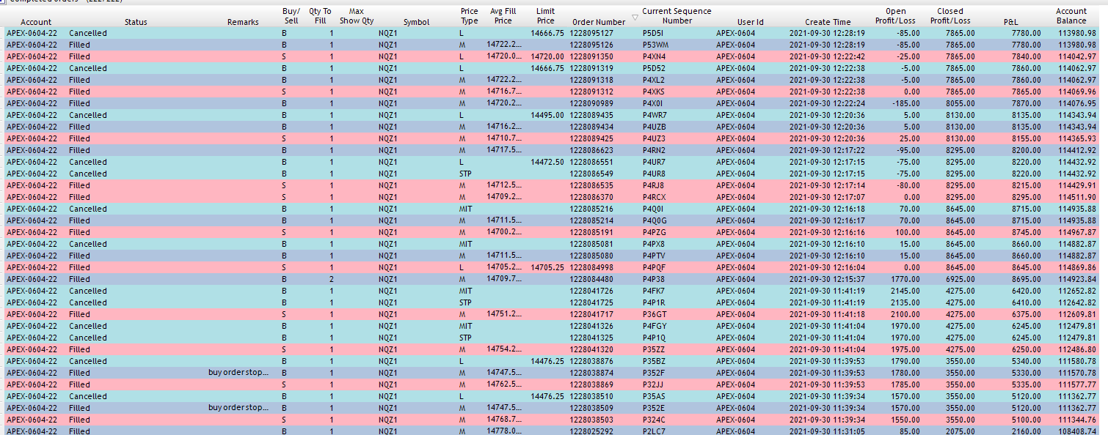Sort by the Account column header

tap(36, 22)
